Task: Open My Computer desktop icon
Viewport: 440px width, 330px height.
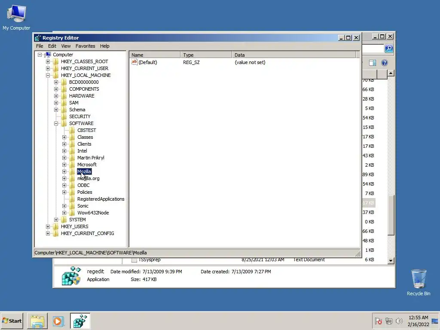Action: click(16, 17)
